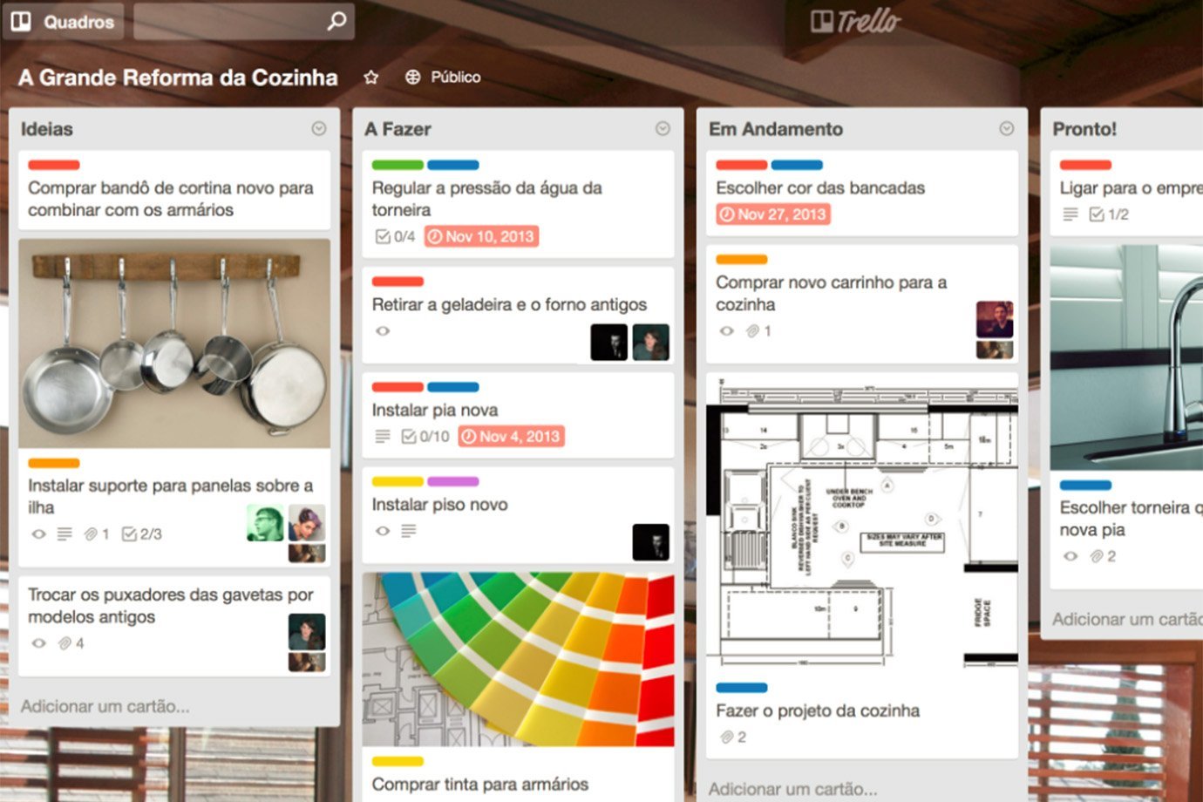Click Adicionar um cartão in Ideias list
The image size is (1203, 802).
[105, 706]
